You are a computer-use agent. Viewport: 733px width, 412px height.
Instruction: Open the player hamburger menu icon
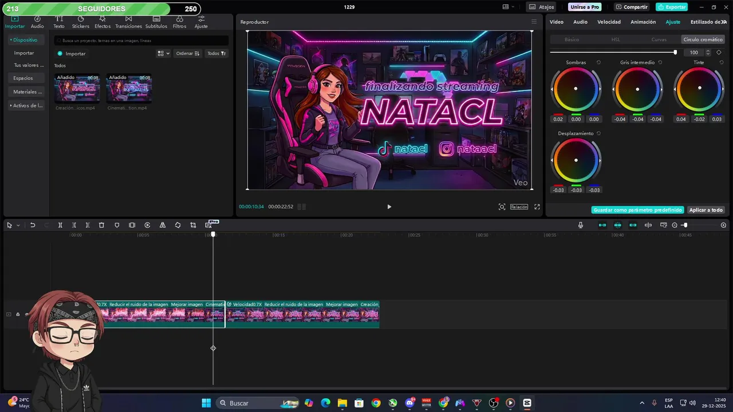point(534,22)
